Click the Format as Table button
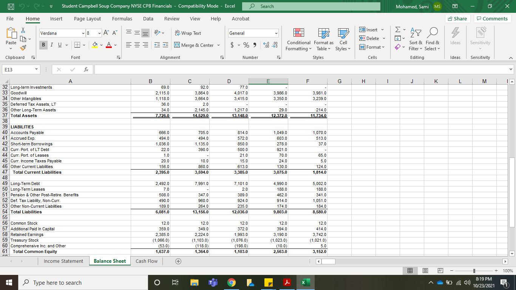The width and height of the screenshot is (516, 290). coord(323,40)
